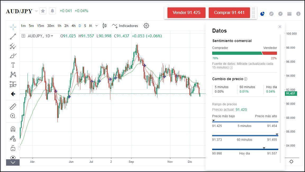Open the Indicadores panel
The height and width of the screenshot is (172, 305).
pyautogui.click(x=125, y=26)
